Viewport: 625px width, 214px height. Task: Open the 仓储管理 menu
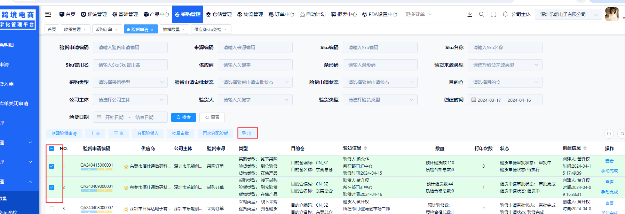coord(219,14)
